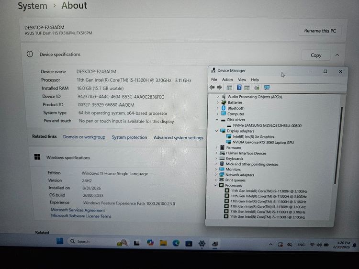Click the taskbar Search box
Screen dimensions: 359x269
click(99, 242)
